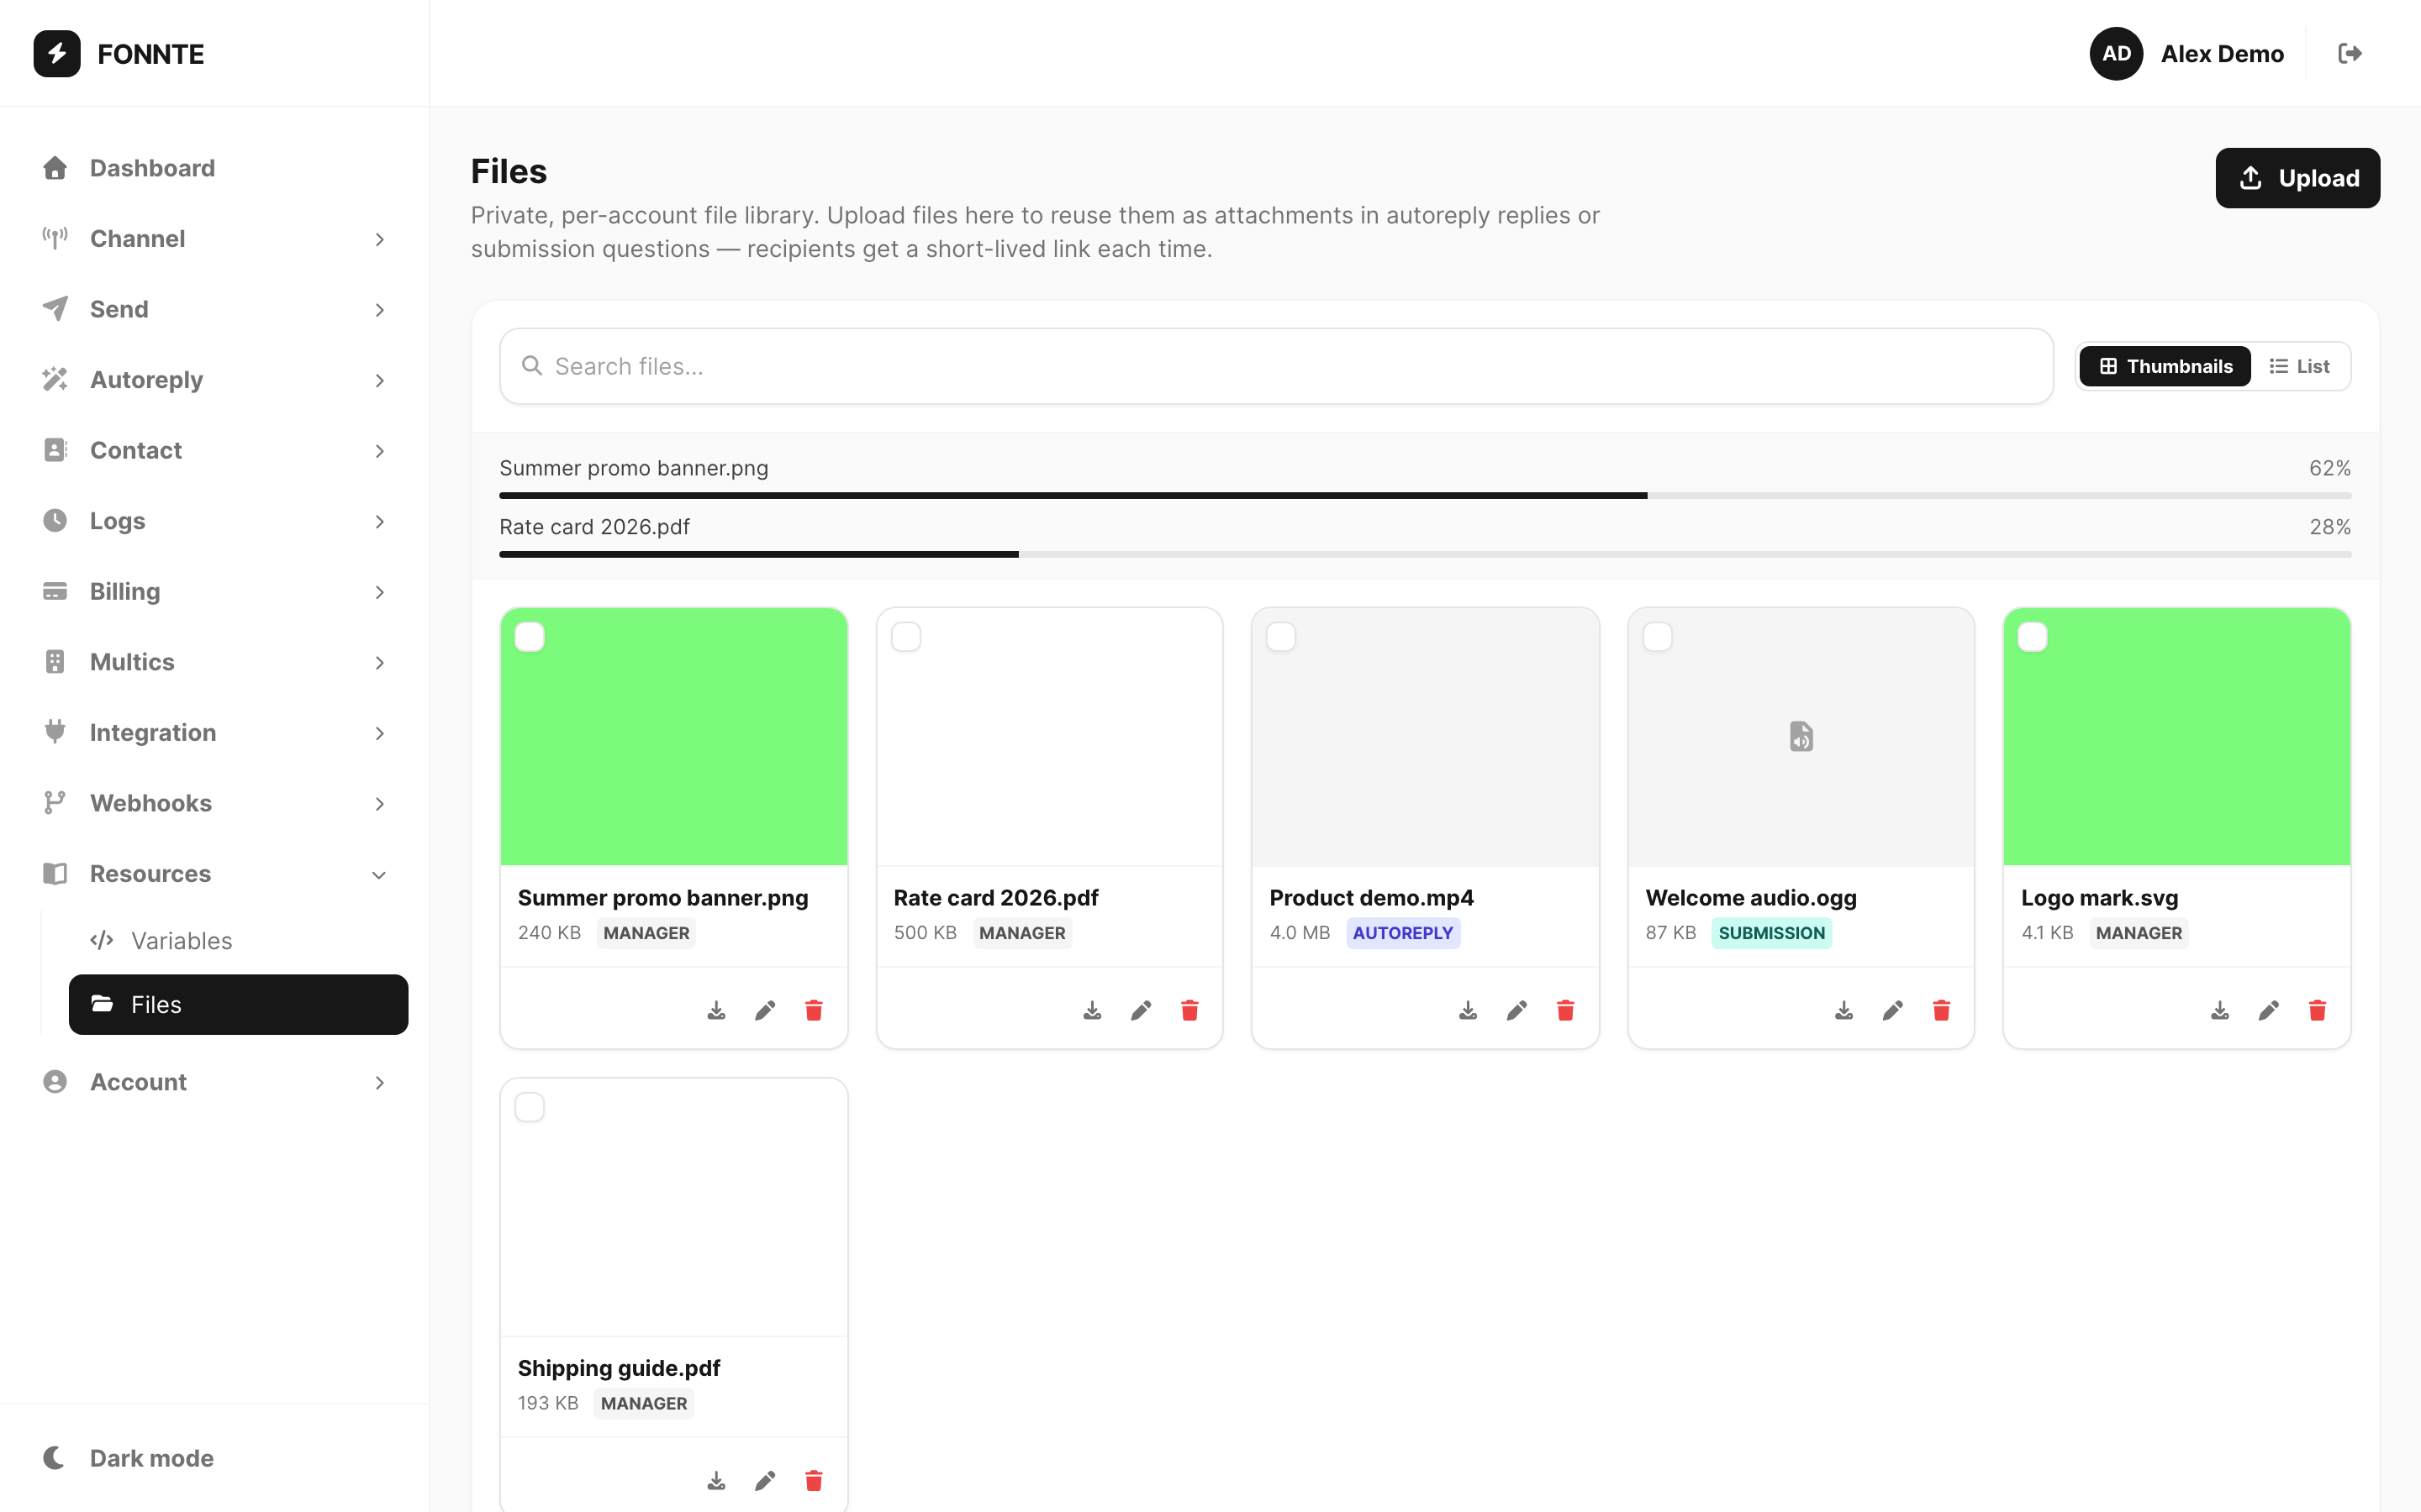2421x1512 pixels.
Task: Open the Autoreply menu item
Action: click(x=215, y=380)
